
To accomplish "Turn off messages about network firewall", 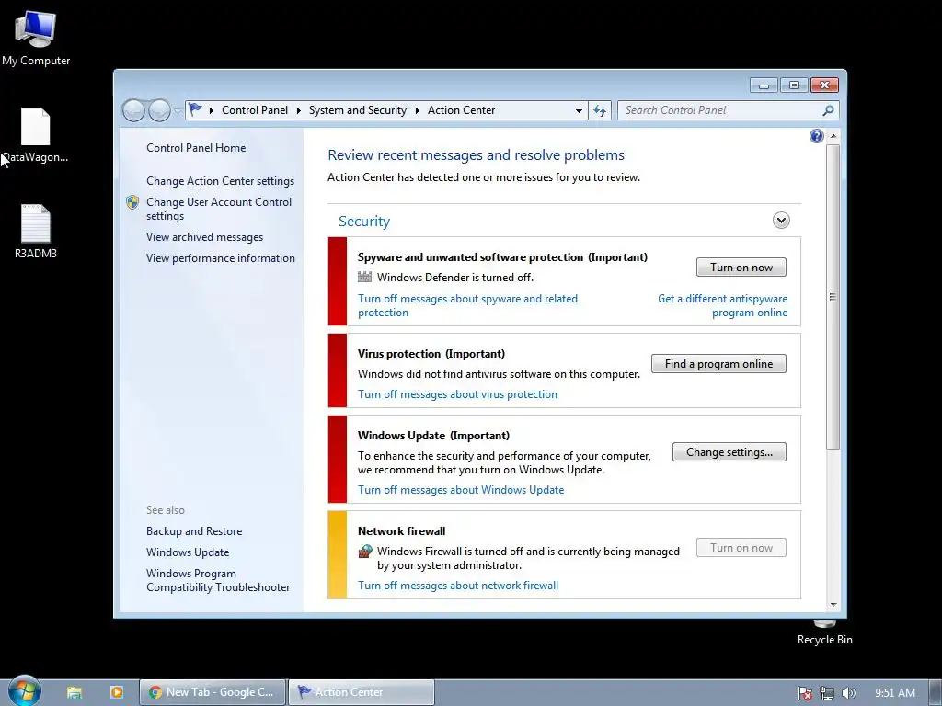I will pos(458,586).
